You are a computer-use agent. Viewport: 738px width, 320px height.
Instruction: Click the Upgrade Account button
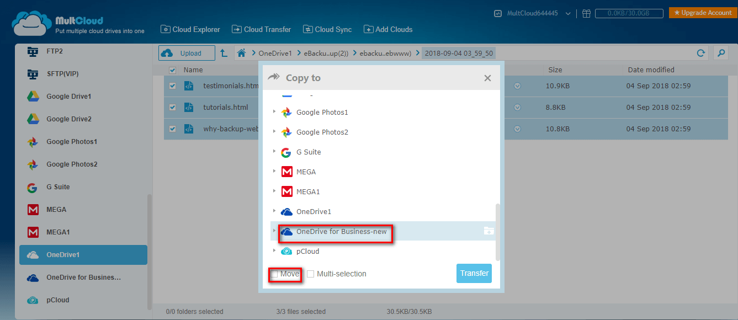coord(703,13)
